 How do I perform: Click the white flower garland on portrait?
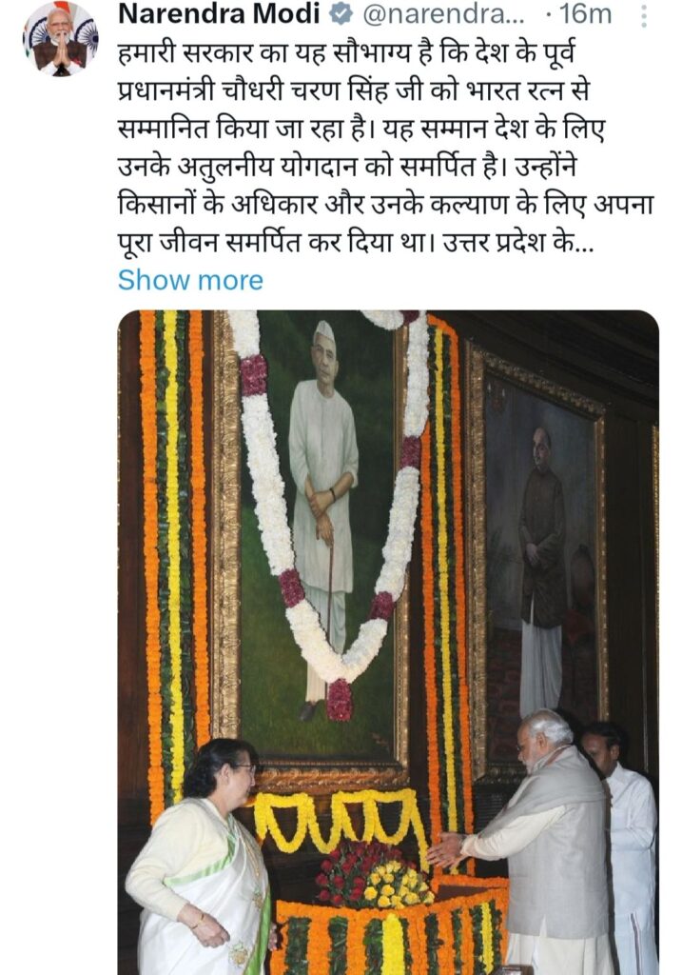336,497
